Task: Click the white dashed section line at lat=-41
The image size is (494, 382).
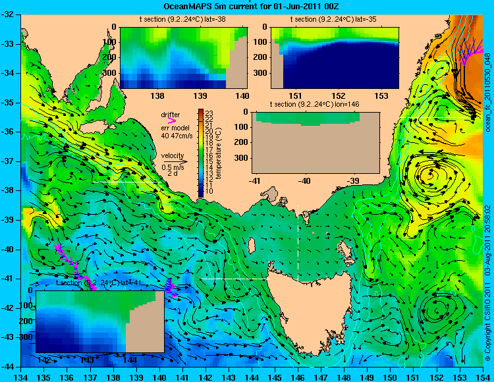Action: (235, 279)
